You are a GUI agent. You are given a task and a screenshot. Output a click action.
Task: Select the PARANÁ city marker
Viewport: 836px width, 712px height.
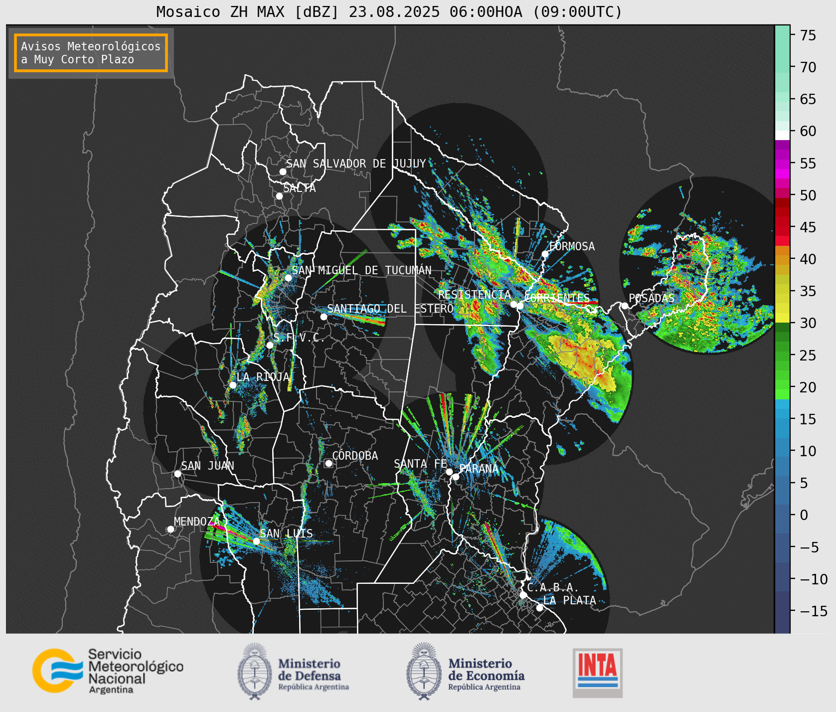[x=456, y=477]
